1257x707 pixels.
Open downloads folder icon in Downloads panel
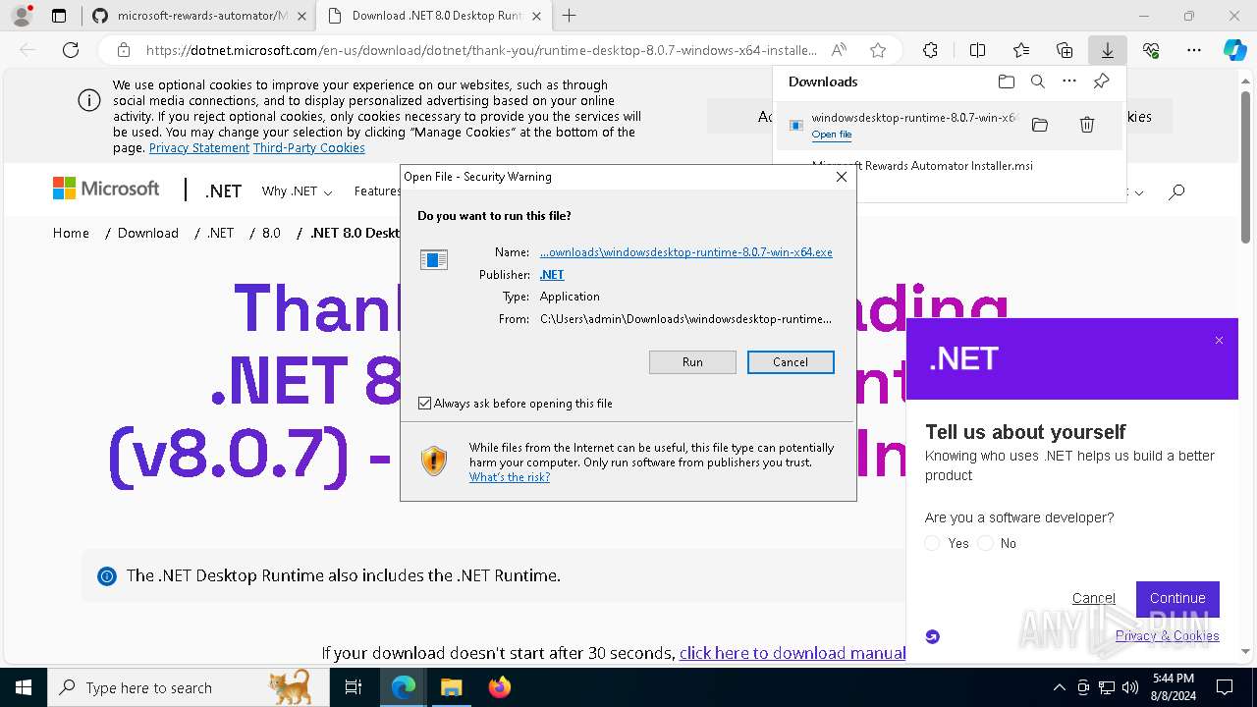click(1006, 82)
